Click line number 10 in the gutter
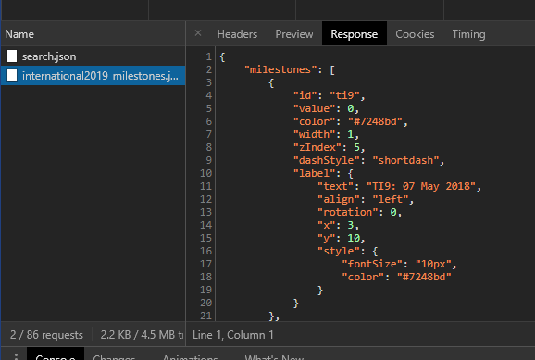 pos(205,173)
